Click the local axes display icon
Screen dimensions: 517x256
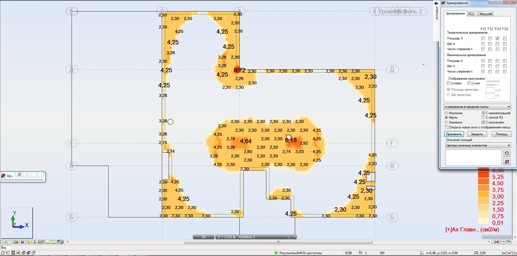tap(35, 242)
